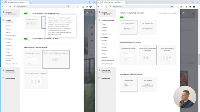This screenshot has width=200, height=112.
Task: Choose 'Попап окно только с городами' in right window
Action: 167,55
